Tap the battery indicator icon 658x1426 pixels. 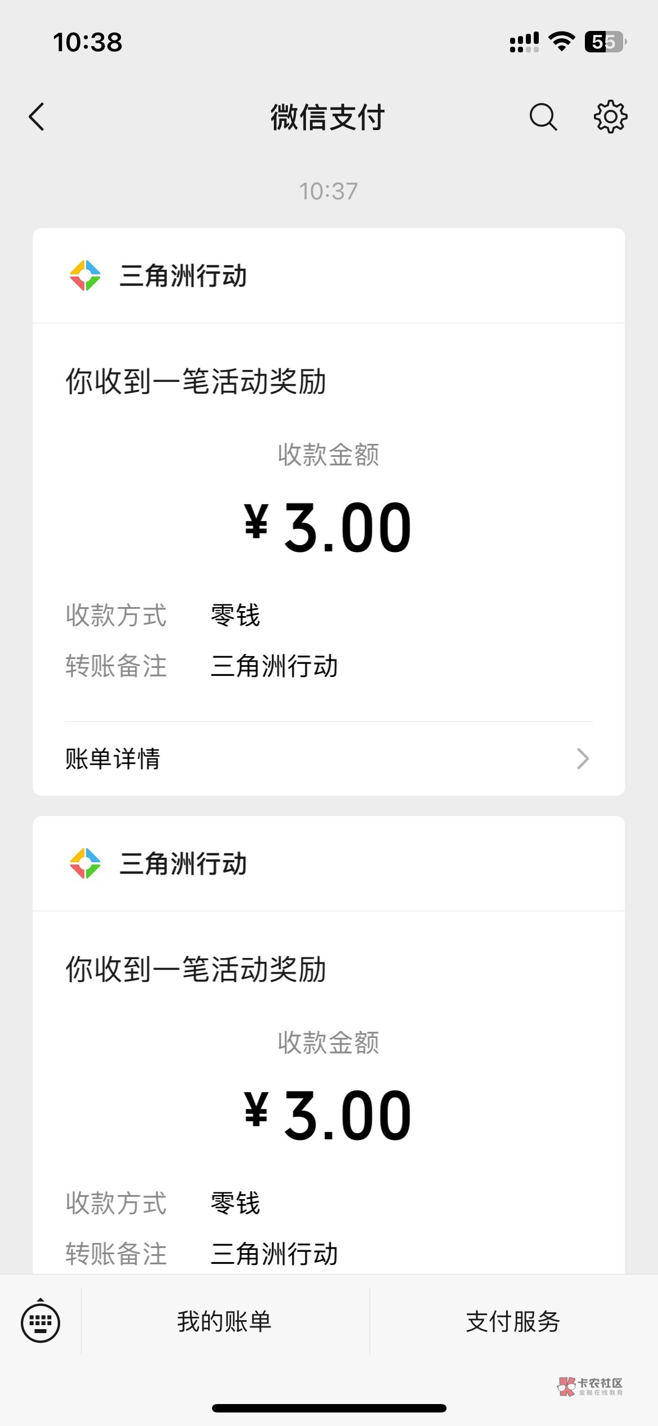[605, 42]
